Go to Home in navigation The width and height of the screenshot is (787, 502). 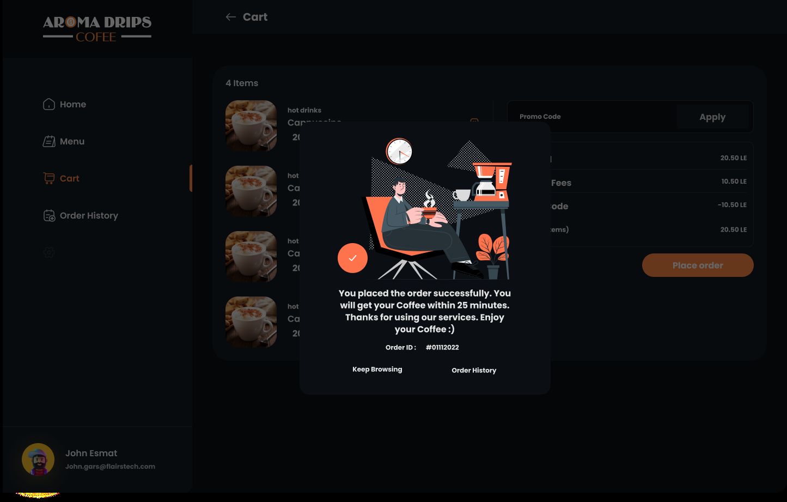click(73, 104)
